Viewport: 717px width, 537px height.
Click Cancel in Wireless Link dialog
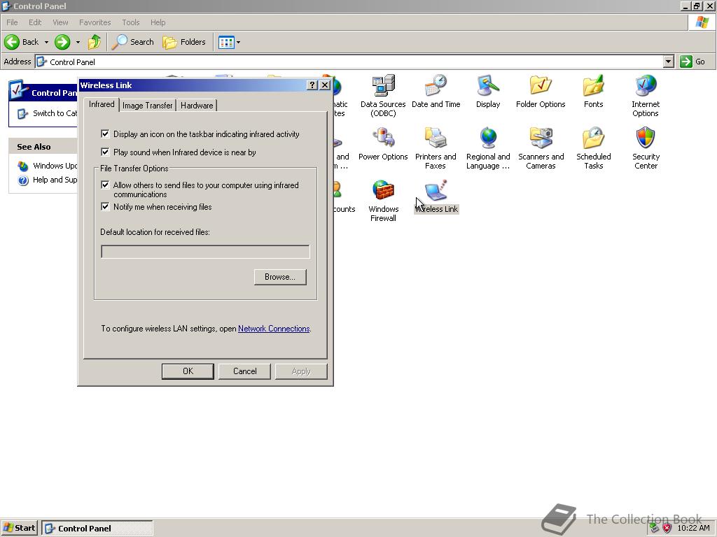(244, 371)
